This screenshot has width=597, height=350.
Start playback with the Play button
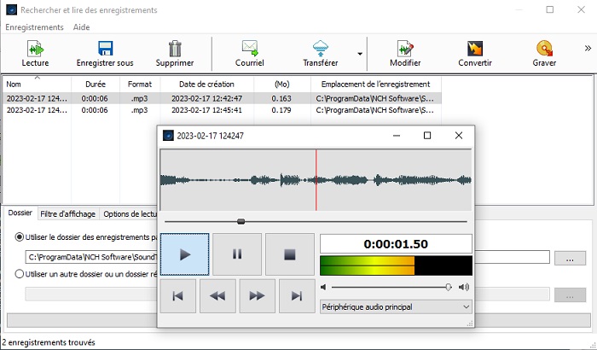click(x=185, y=254)
